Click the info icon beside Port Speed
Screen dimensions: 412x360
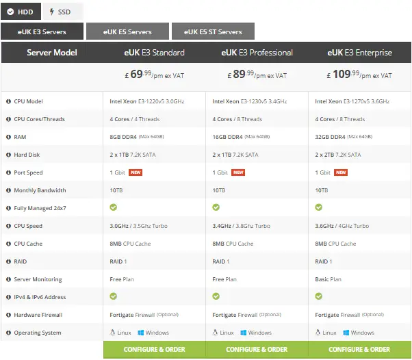(x=8, y=172)
